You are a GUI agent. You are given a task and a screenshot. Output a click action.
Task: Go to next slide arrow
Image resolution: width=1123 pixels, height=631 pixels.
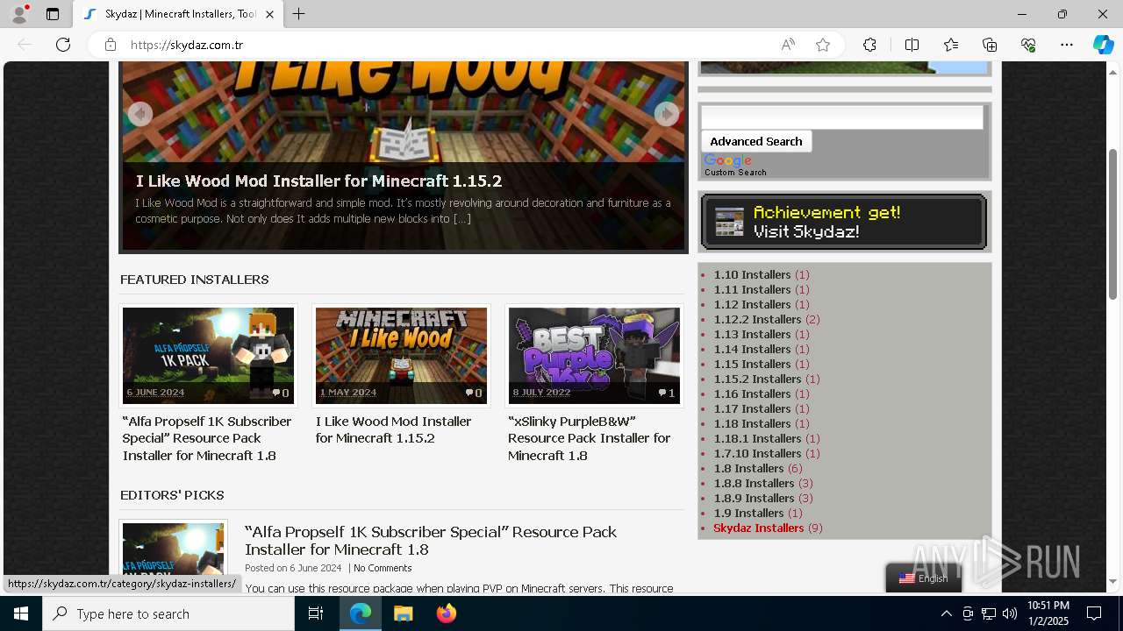[667, 114]
